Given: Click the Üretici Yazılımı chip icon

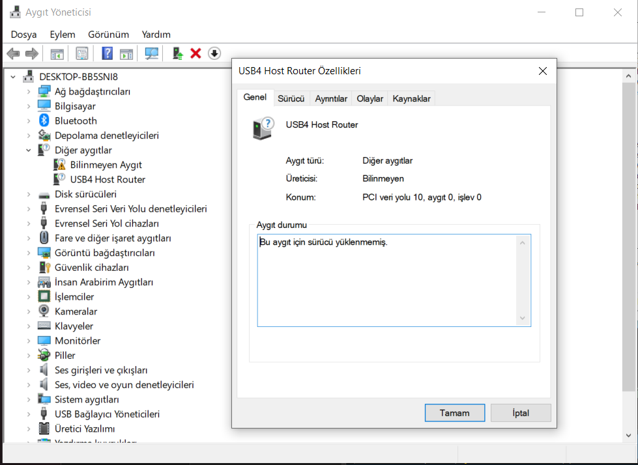Looking at the screenshot, I should point(44,429).
